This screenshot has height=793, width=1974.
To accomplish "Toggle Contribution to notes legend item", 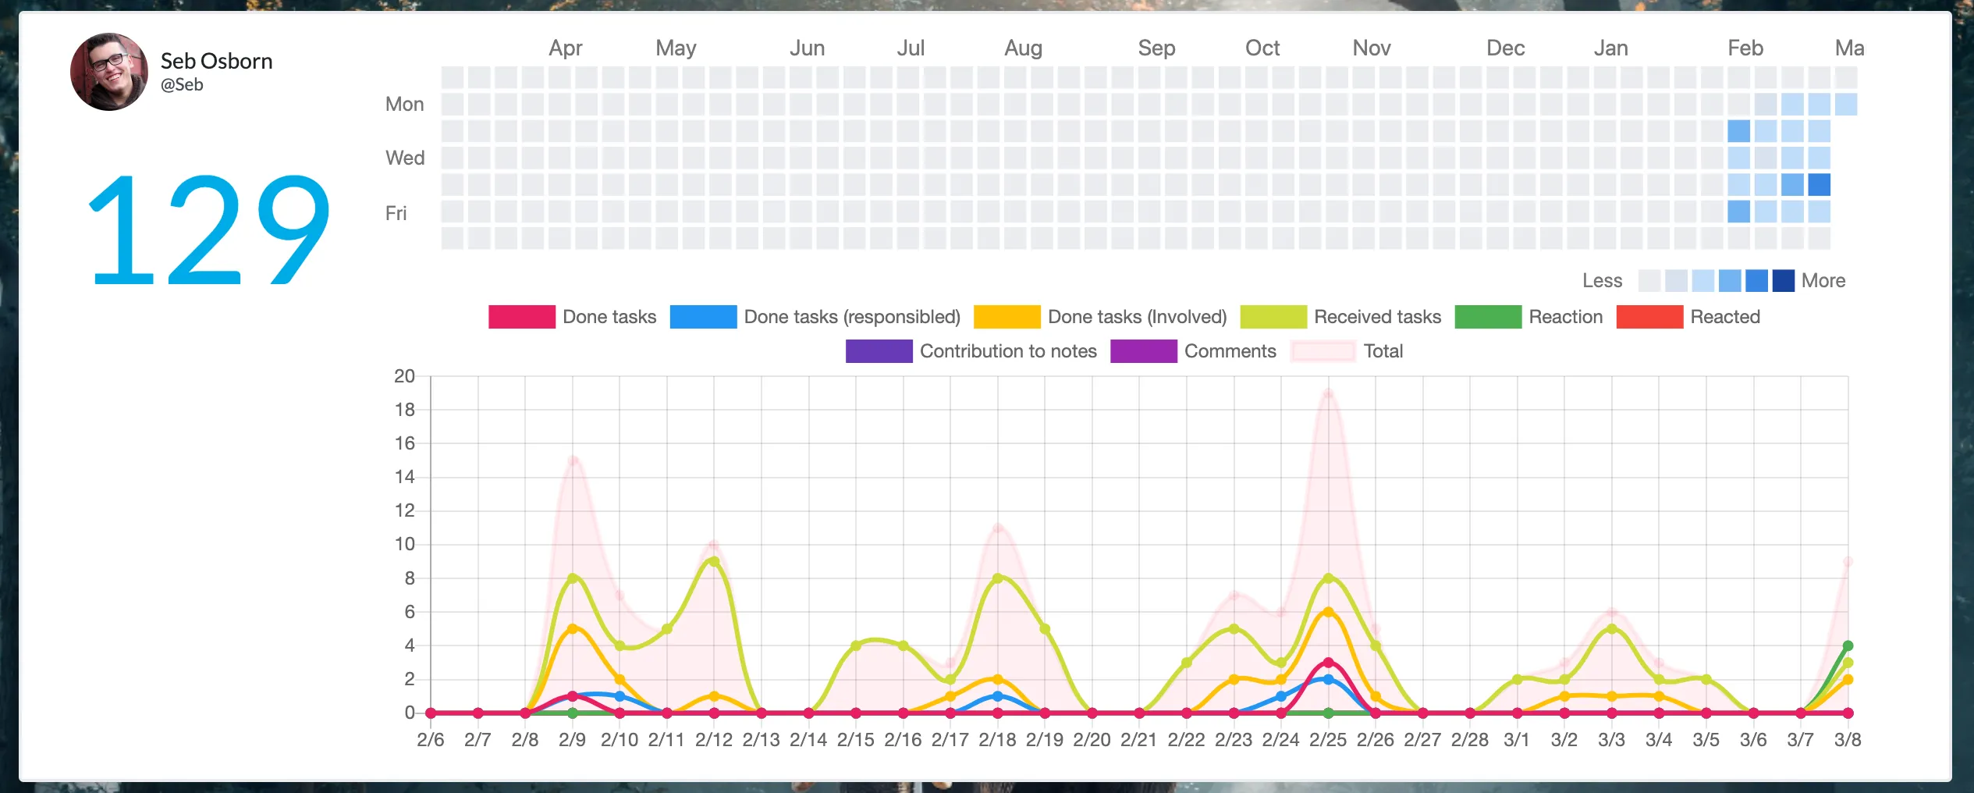I will coord(971,351).
